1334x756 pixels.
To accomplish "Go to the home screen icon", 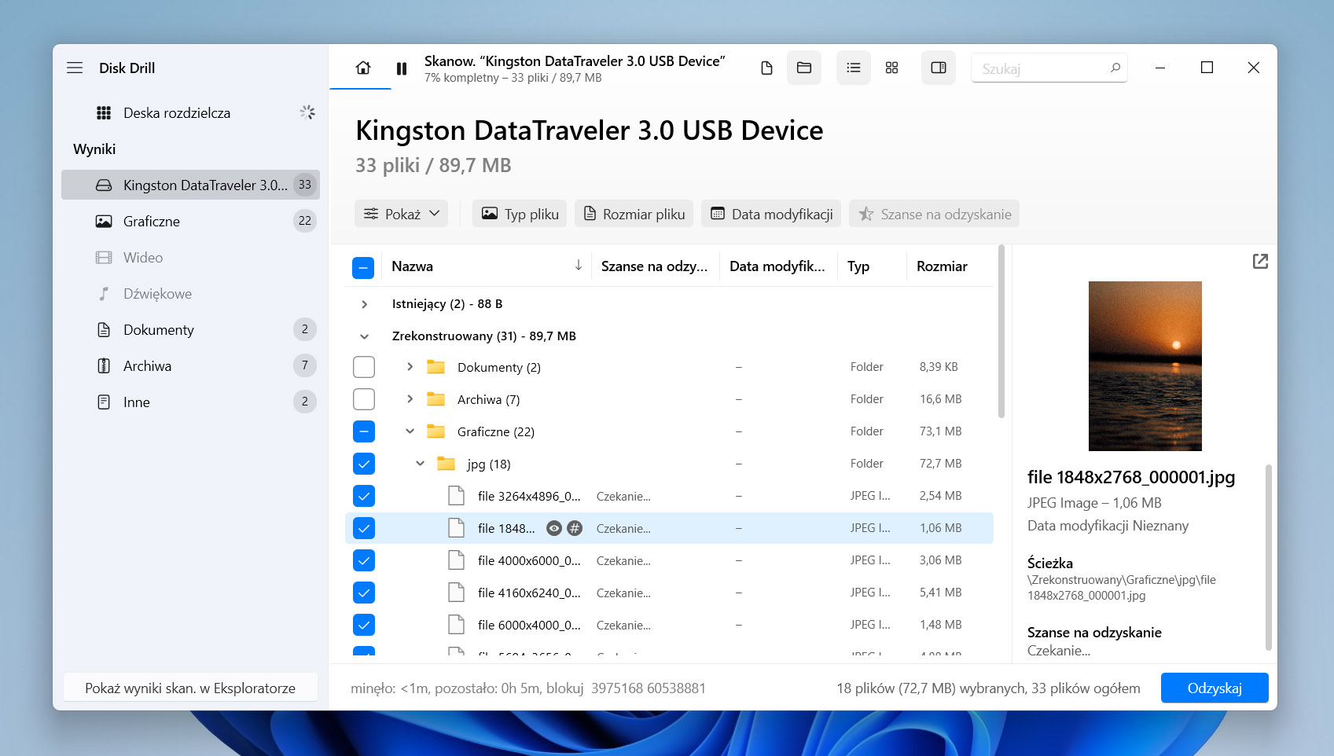I will tap(363, 68).
